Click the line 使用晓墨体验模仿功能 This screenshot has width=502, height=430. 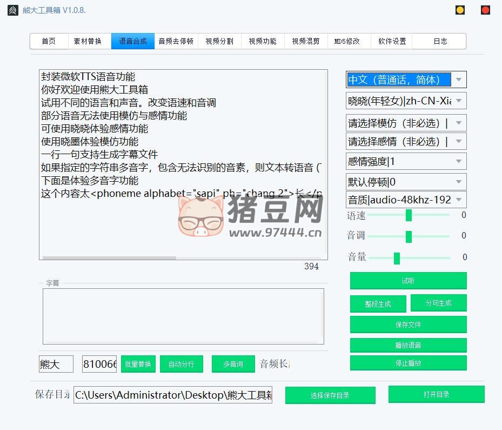(90, 141)
